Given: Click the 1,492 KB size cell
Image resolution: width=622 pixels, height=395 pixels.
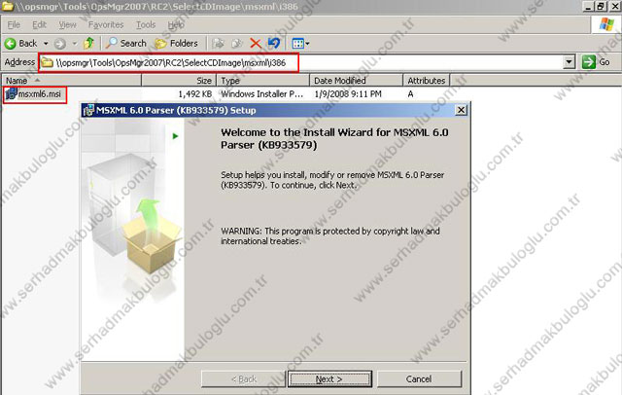Looking at the screenshot, I should point(194,94).
